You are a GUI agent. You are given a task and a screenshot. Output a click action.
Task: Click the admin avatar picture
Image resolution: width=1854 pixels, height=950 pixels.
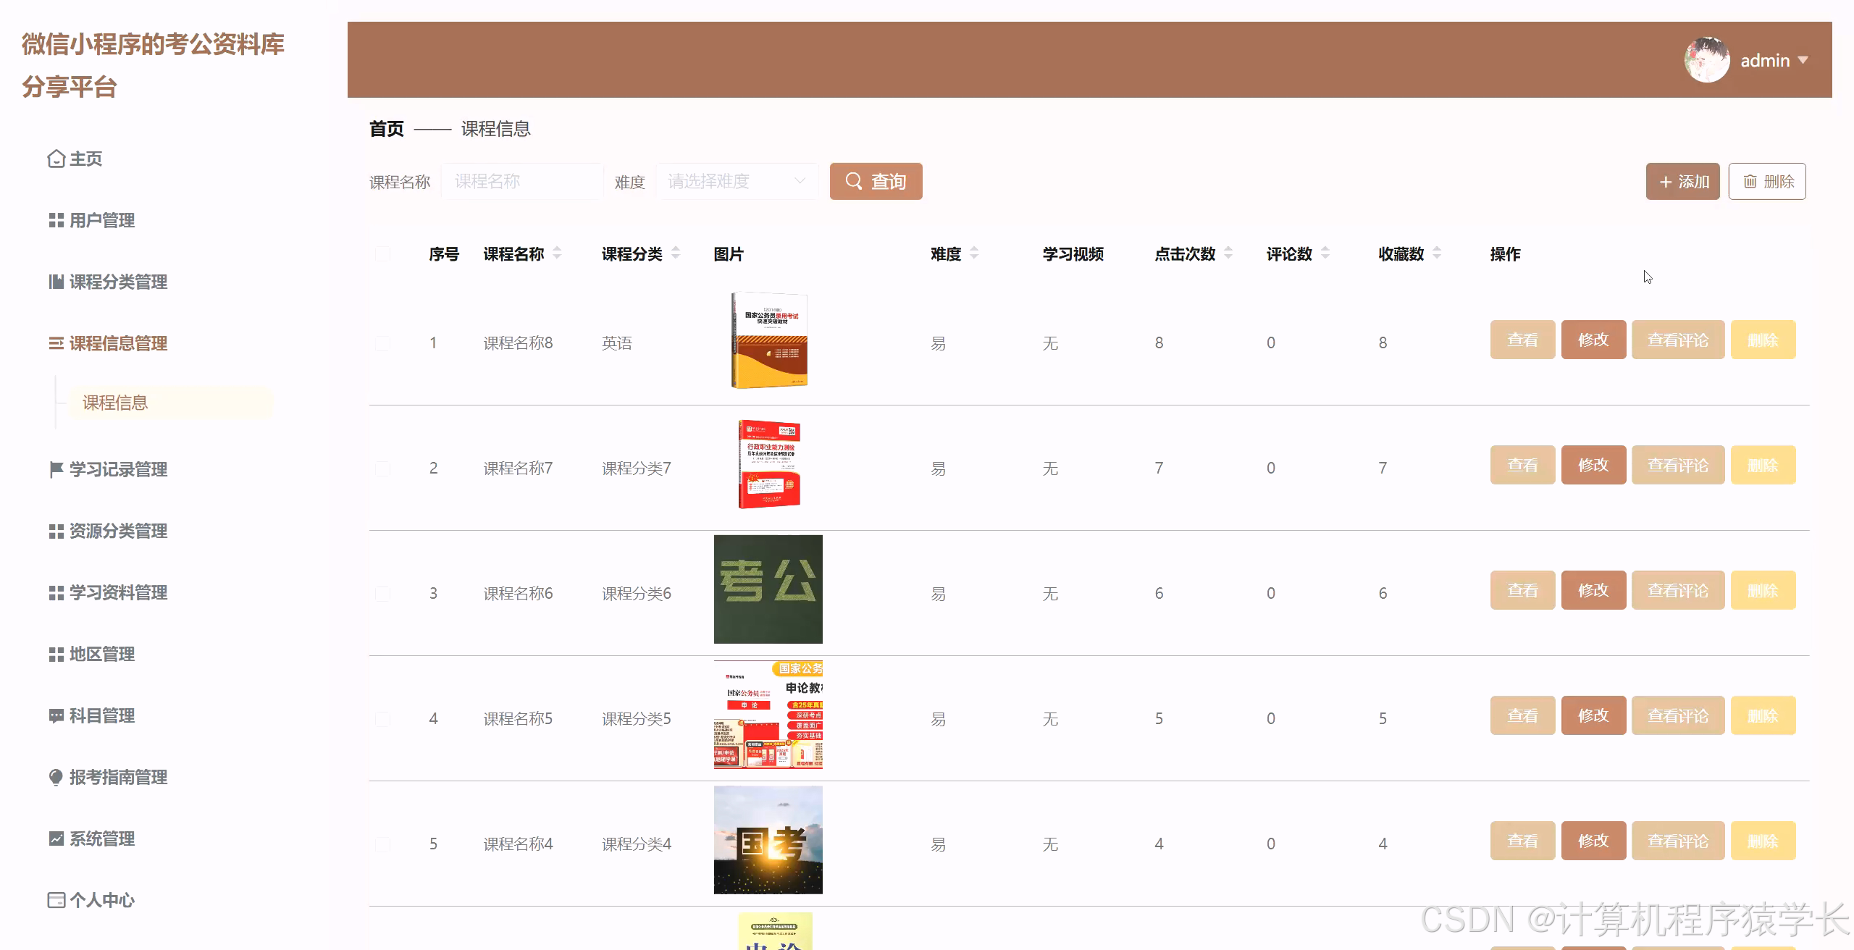point(1706,59)
